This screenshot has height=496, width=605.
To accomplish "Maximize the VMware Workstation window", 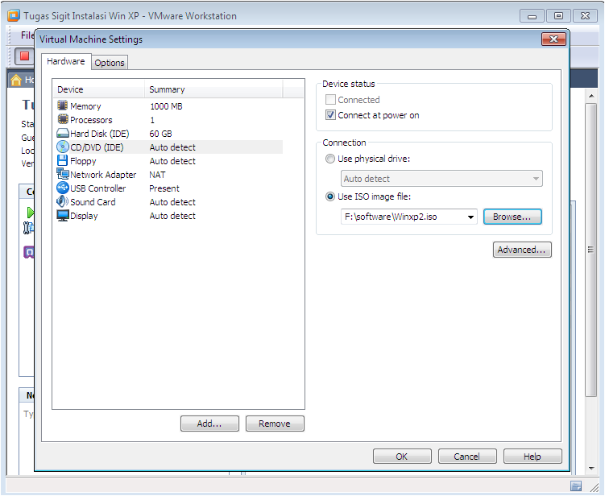I will point(558,16).
